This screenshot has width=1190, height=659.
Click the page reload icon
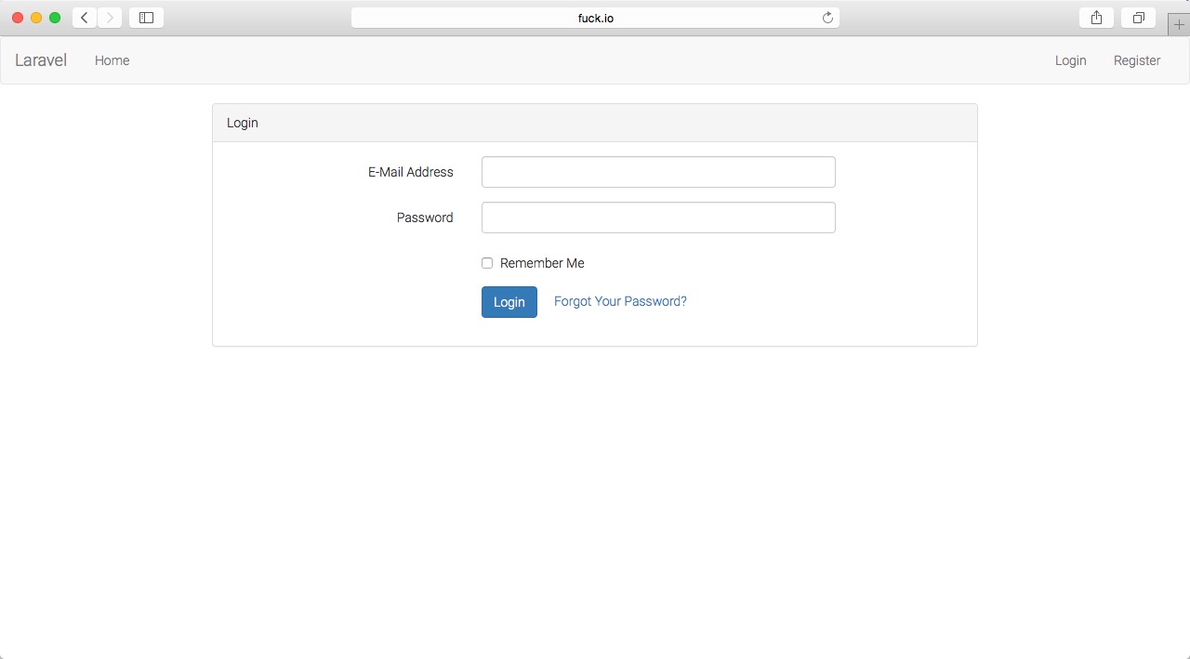(x=826, y=17)
